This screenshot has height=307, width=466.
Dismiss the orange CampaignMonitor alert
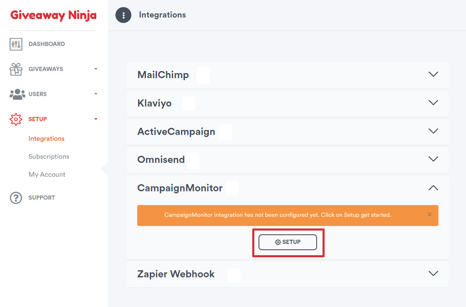(x=430, y=214)
